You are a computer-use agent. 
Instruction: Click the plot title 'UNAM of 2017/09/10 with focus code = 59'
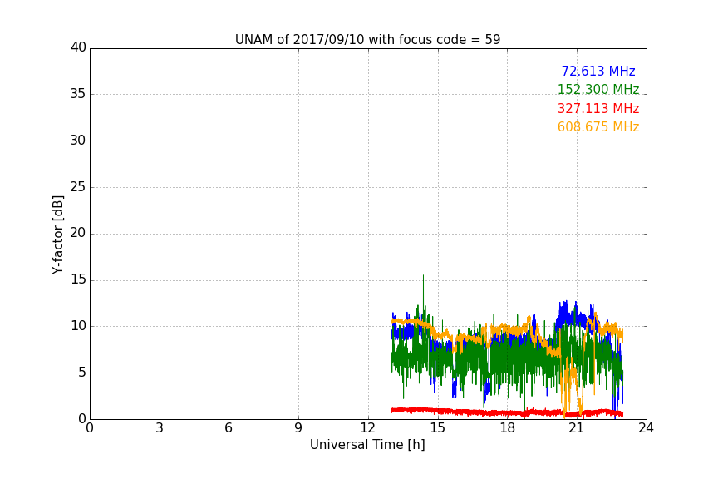(x=367, y=40)
